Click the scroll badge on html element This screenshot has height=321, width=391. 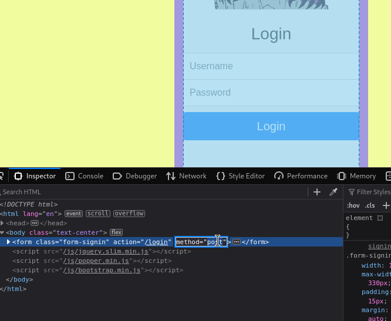[x=98, y=214]
